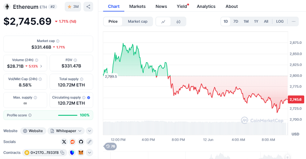Select the Market cap chart toggle

click(x=137, y=21)
